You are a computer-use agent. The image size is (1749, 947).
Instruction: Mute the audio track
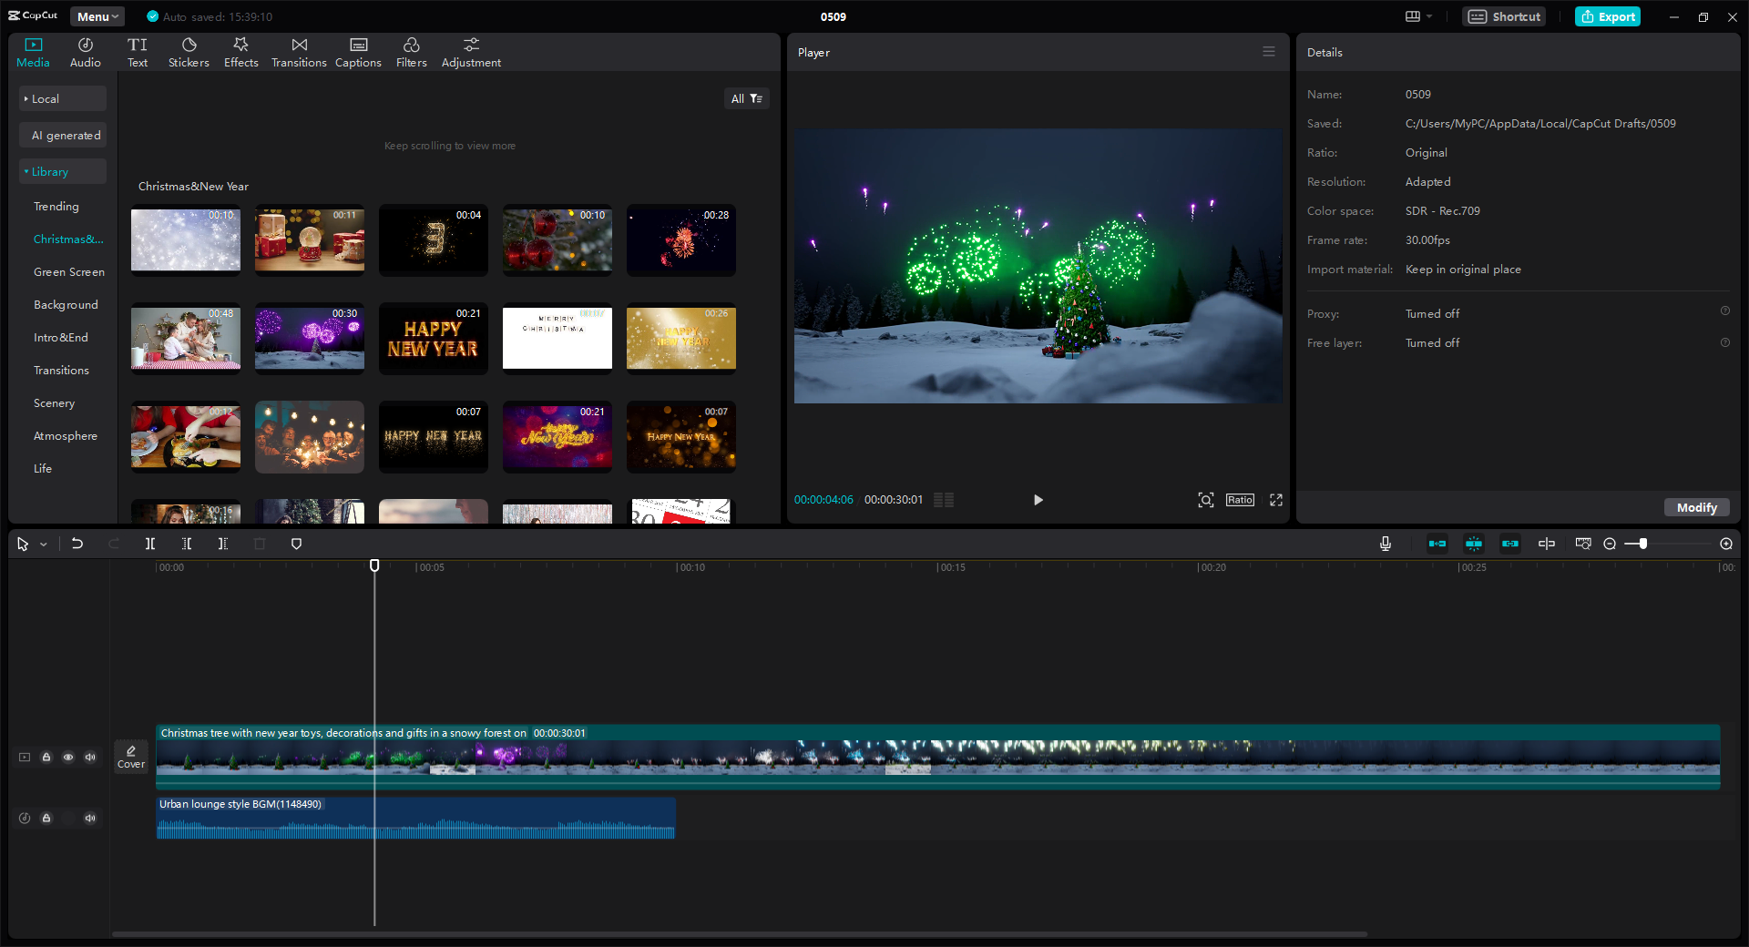click(90, 818)
